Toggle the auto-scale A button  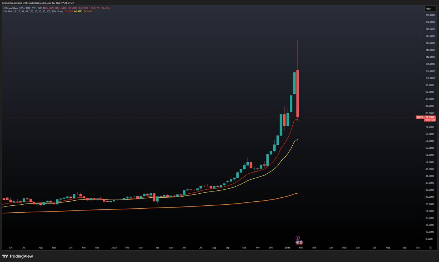tap(431, 248)
